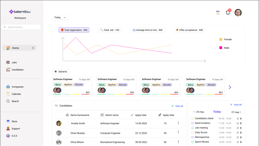Toggle the Male legend swatch

click(x=221, y=48)
